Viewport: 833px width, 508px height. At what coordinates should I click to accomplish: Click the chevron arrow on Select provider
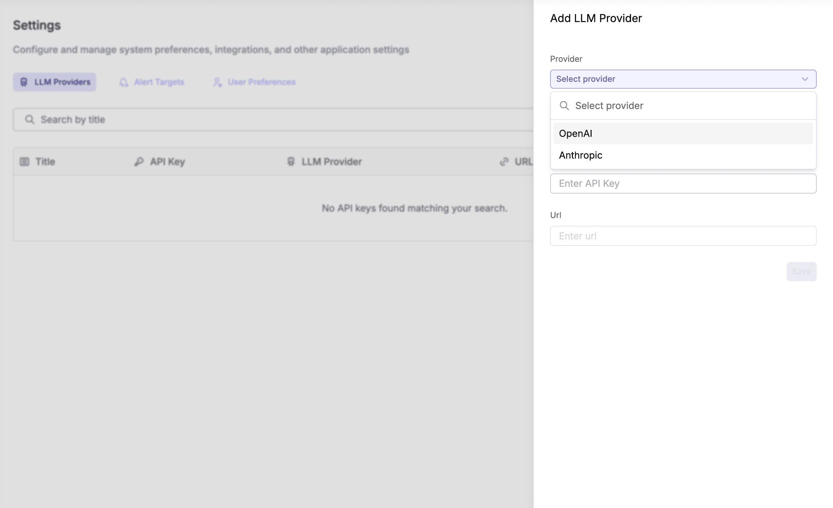[x=805, y=79]
